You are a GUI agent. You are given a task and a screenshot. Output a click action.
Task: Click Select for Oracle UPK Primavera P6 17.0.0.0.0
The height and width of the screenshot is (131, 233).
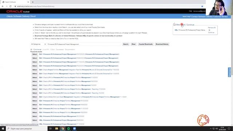click(35, 78)
